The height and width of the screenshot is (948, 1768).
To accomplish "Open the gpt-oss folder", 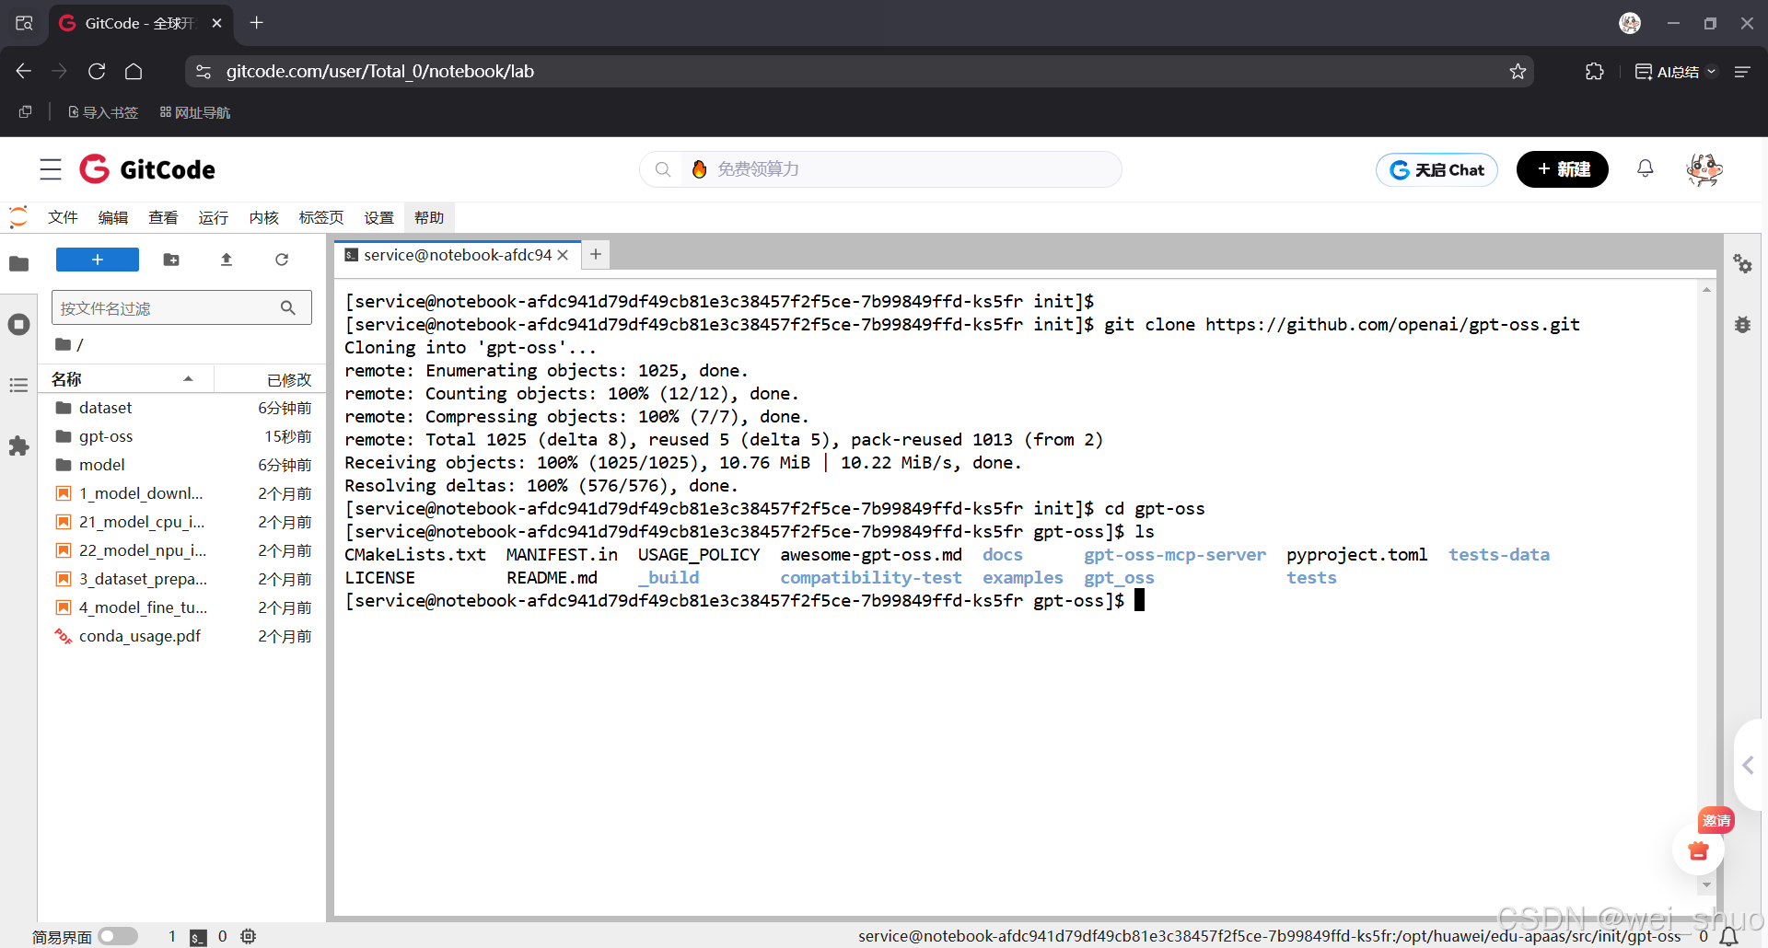I will [x=182, y=436].
